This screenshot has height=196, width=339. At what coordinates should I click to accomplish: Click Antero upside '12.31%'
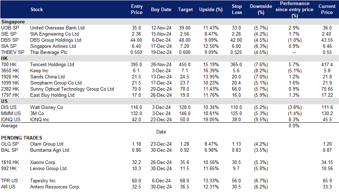[x=211, y=187]
